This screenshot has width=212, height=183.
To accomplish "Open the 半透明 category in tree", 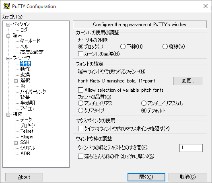I will click(28, 103).
